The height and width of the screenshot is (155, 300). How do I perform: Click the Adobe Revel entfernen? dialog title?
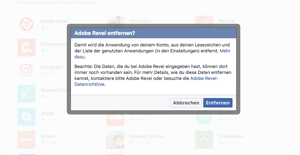[104, 33]
